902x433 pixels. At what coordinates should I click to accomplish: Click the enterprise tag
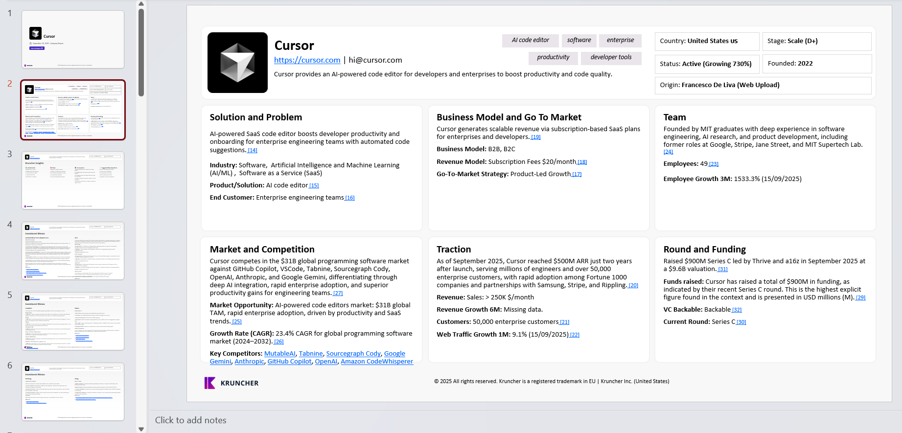620,41
